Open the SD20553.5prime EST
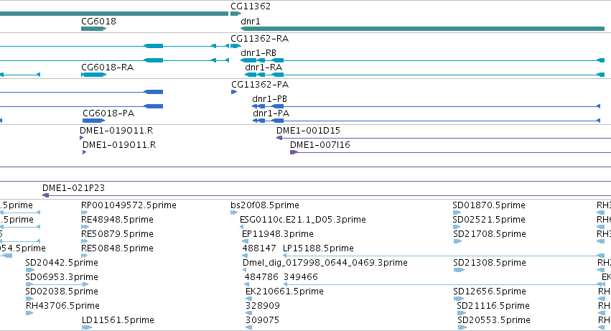Screen dimensions: 611x331 tap(462, 327)
